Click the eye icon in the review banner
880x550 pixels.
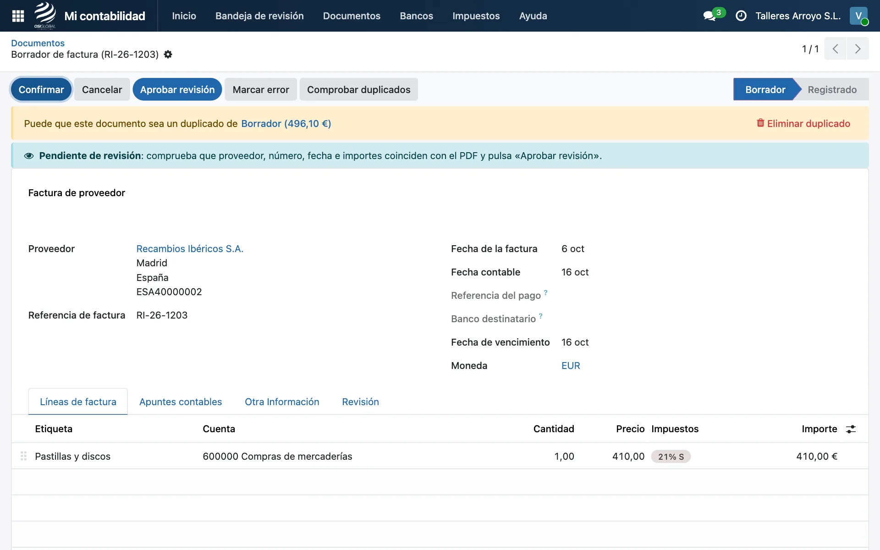coord(29,156)
